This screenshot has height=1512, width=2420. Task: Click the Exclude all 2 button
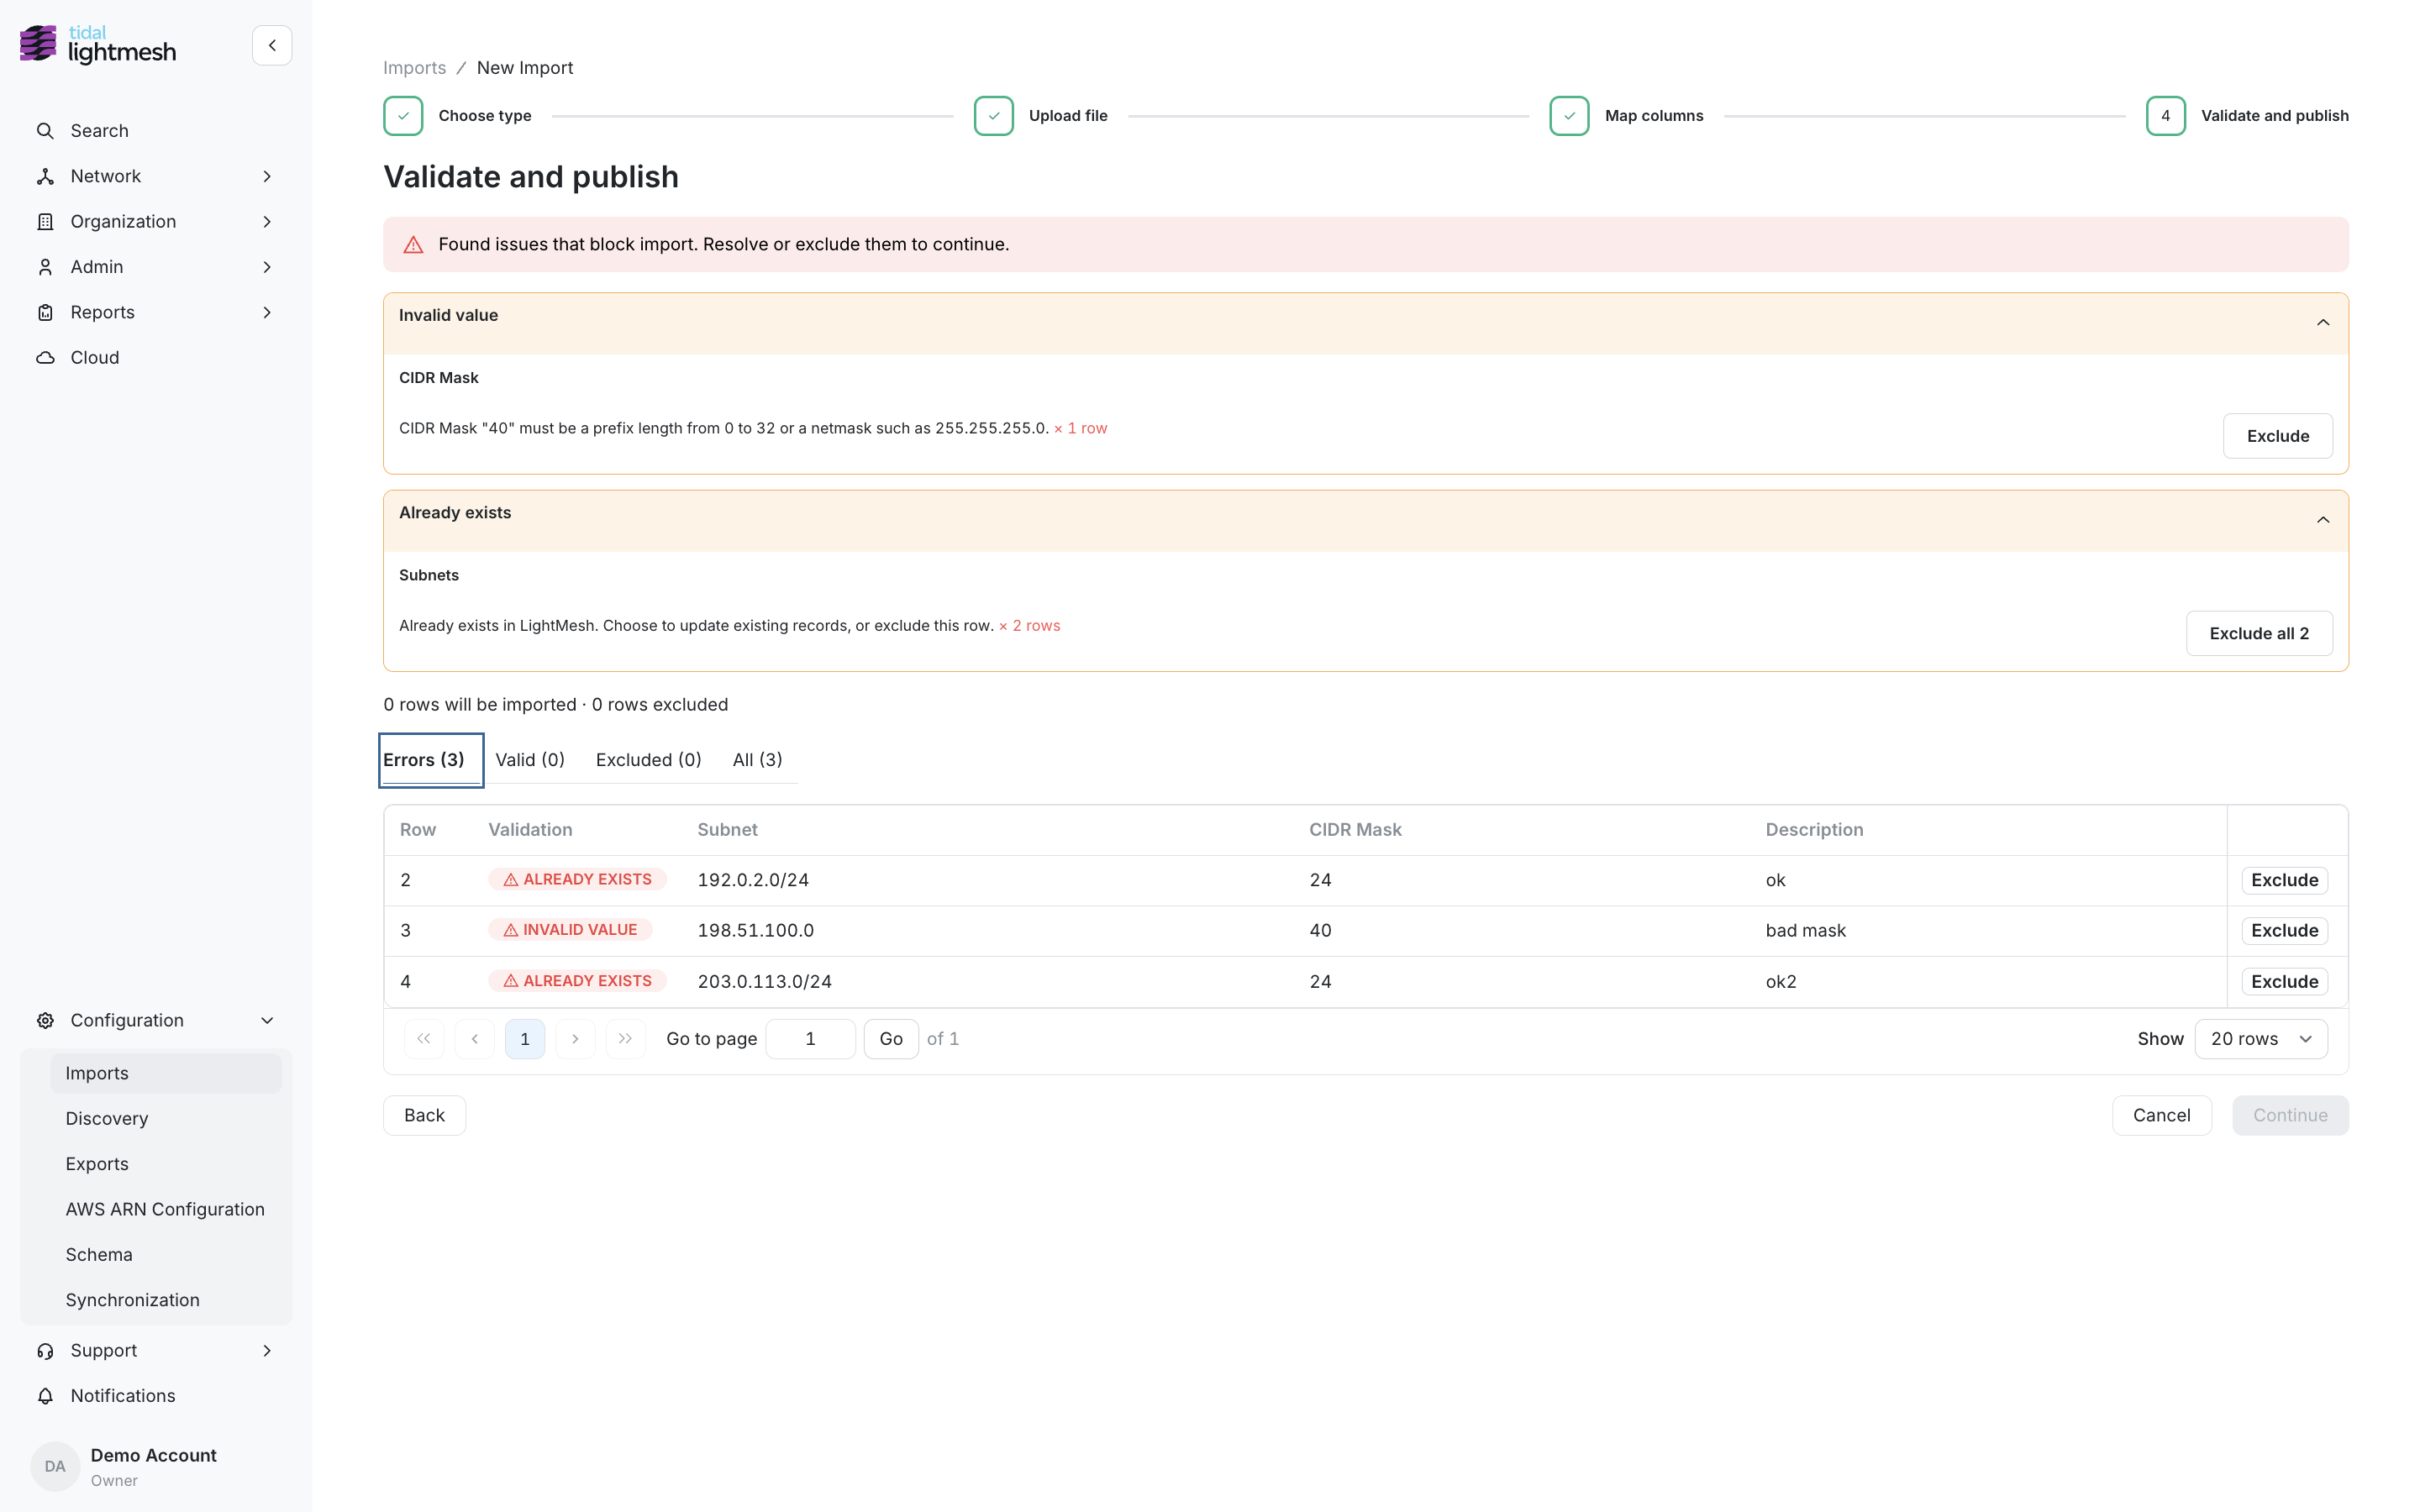tap(2259, 633)
